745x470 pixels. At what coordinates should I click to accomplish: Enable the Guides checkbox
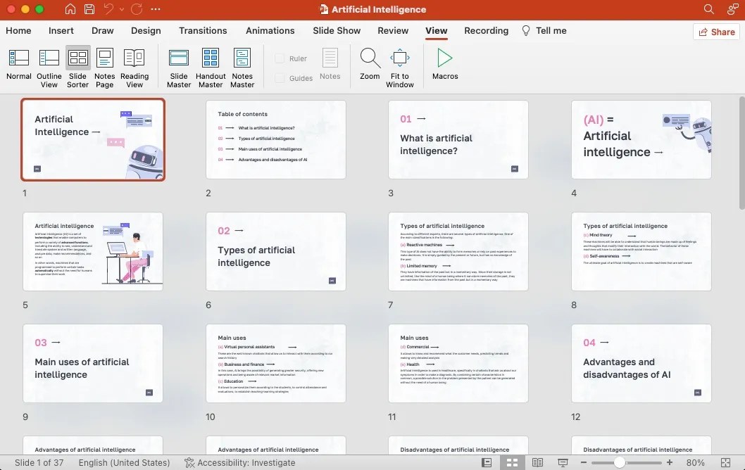281,77
